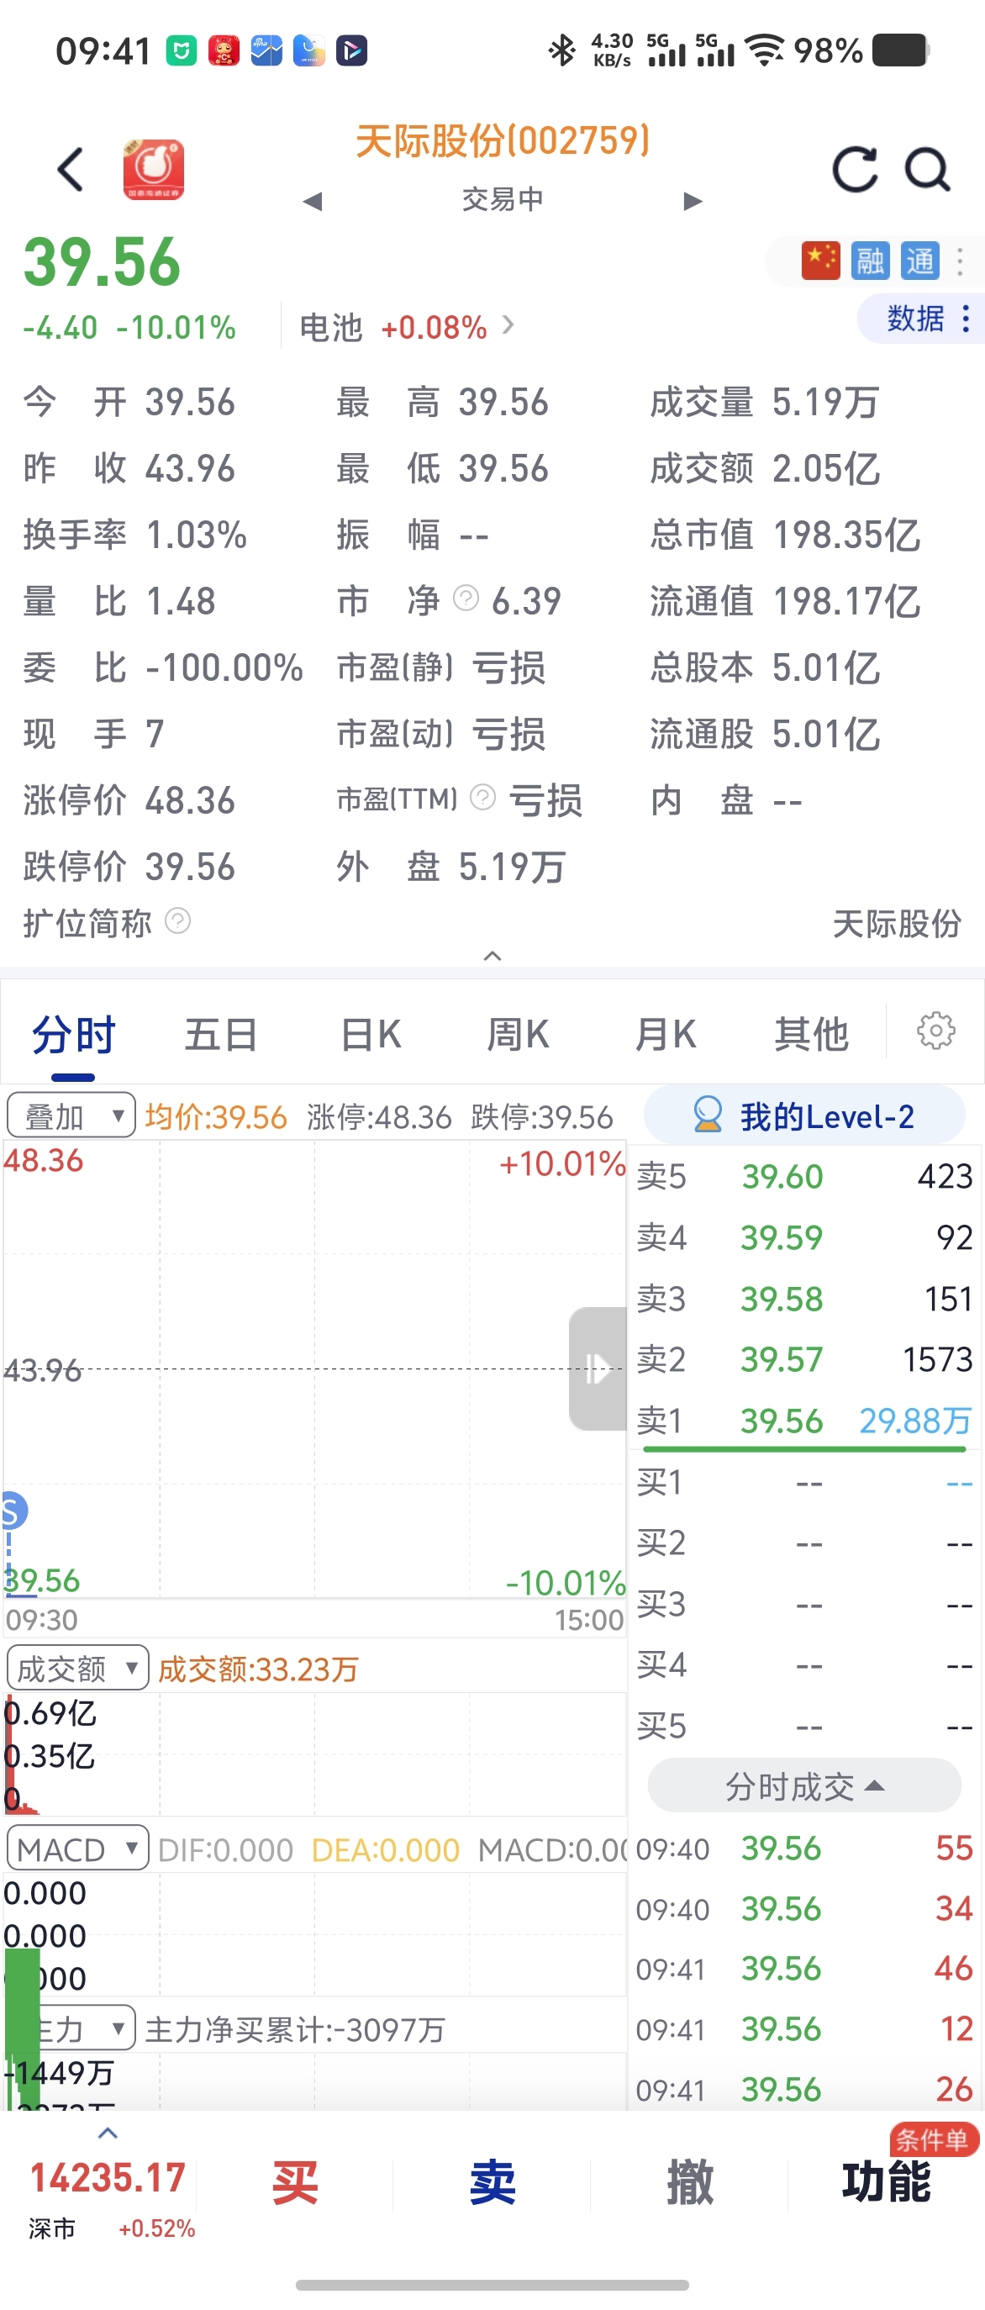Tap the Bluetooth status bar icon
This screenshot has height=2310, width=985.
coord(562,50)
